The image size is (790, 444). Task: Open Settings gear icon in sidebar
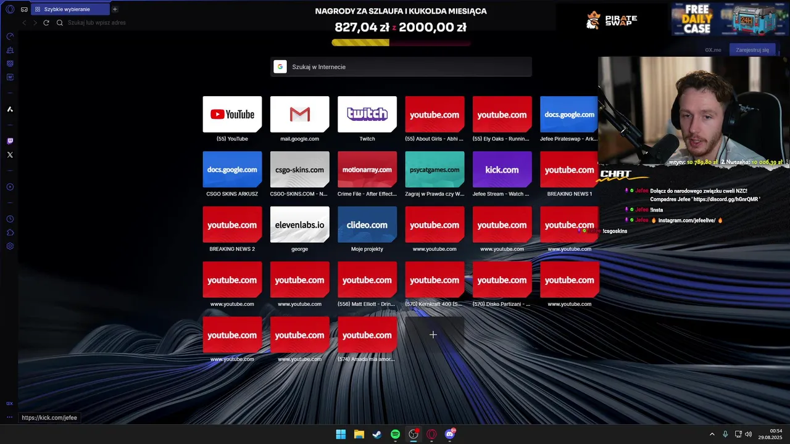[x=10, y=246]
